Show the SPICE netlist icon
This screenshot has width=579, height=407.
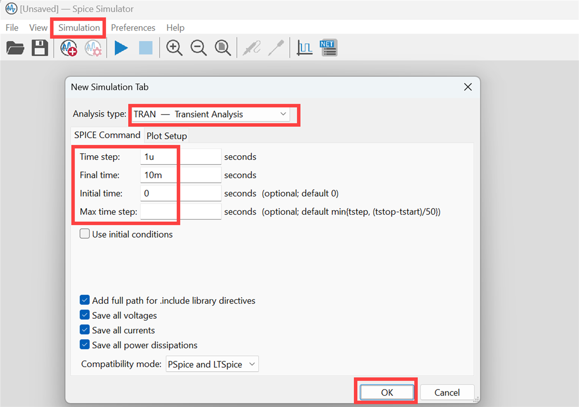[x=328, y=48]
